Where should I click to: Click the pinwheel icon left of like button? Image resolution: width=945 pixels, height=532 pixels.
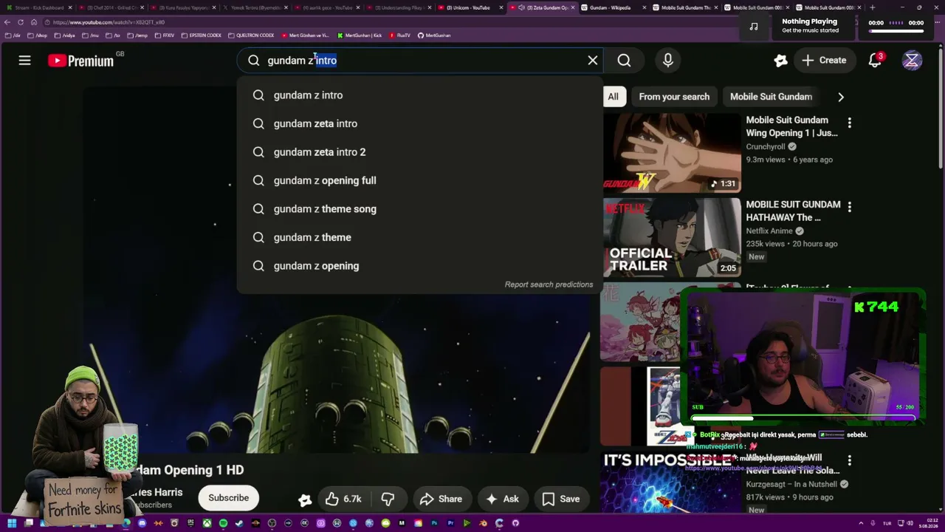pyautogui.click(x=304, y=499)
